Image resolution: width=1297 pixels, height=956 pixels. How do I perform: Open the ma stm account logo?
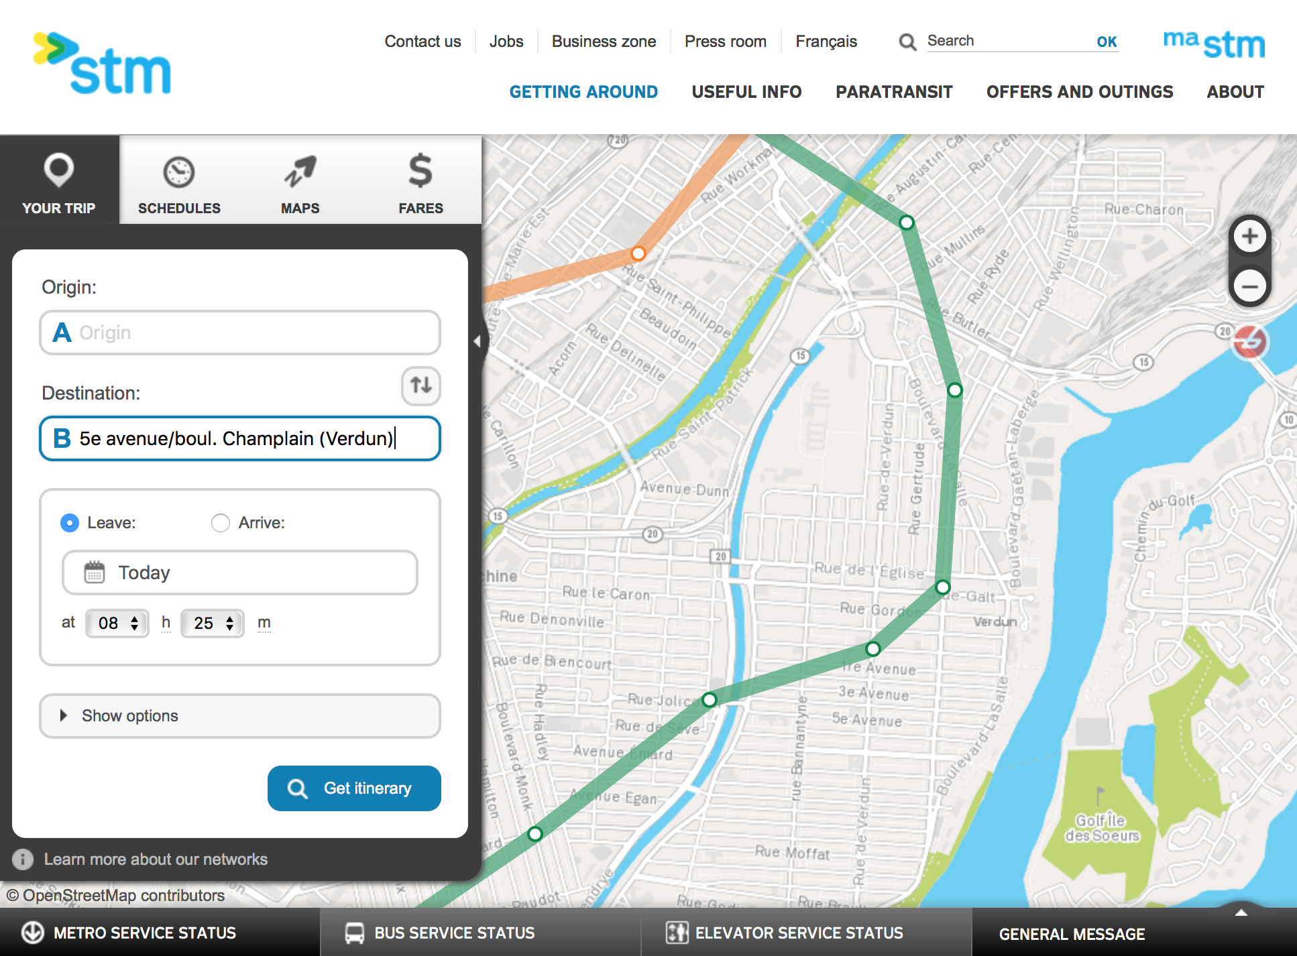pyautogui.click(x=1214, y=44)
